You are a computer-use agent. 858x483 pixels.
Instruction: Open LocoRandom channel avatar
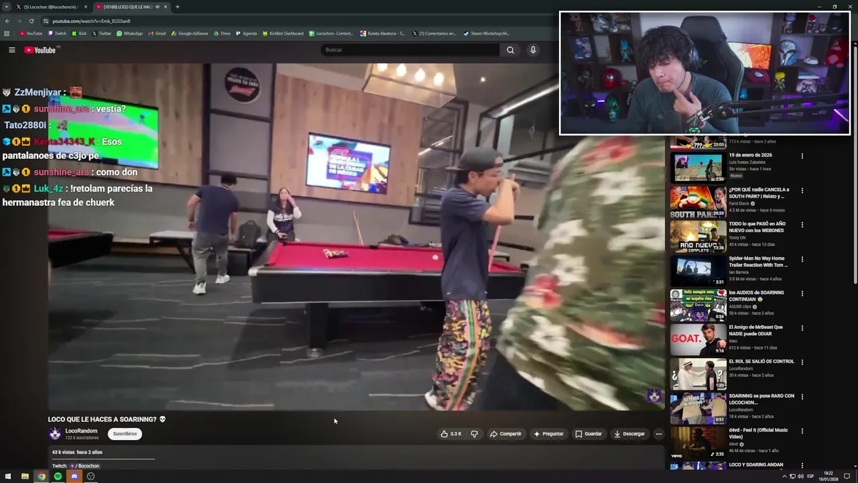pos(55,434)
